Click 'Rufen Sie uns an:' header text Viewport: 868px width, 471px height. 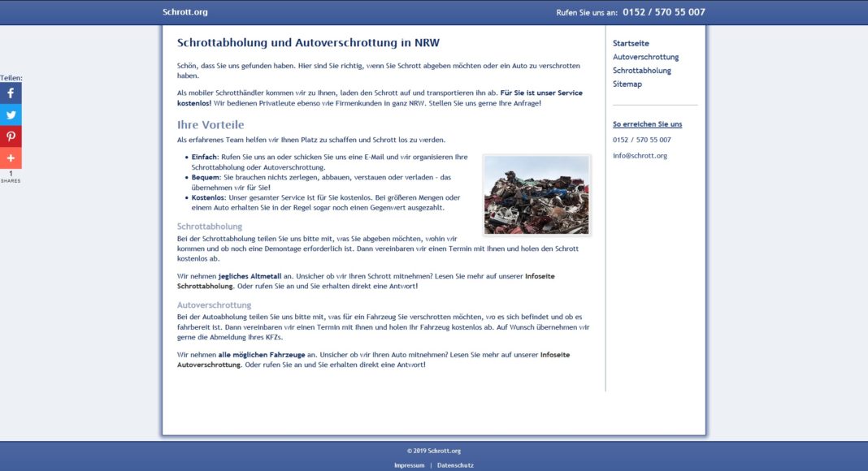tap(587, 12)
